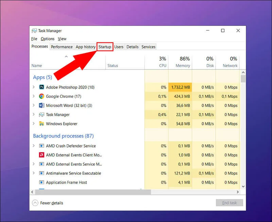
Task: Sort by Network column header
Action: [x=227, y=62]
